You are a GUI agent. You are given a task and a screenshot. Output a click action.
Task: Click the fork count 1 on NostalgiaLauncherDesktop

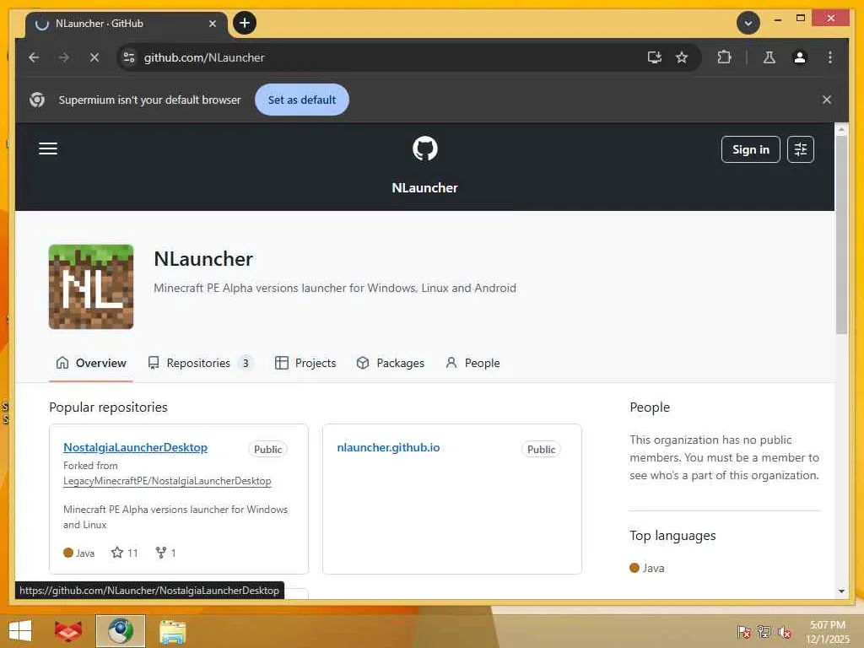coord(166,553)
